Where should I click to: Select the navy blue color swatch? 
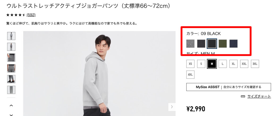click(233, 44)
